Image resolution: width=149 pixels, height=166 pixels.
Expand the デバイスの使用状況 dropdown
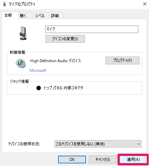[98, 144]
